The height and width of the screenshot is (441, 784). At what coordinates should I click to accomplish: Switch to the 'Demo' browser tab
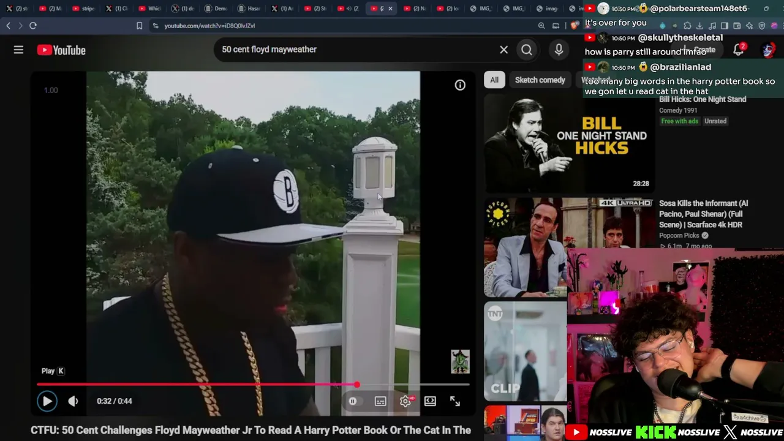216,9
